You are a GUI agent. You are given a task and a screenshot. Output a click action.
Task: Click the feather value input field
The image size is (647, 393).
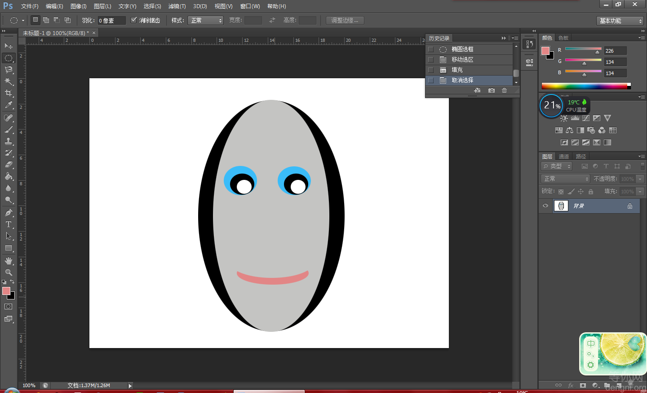pos(111,21)
